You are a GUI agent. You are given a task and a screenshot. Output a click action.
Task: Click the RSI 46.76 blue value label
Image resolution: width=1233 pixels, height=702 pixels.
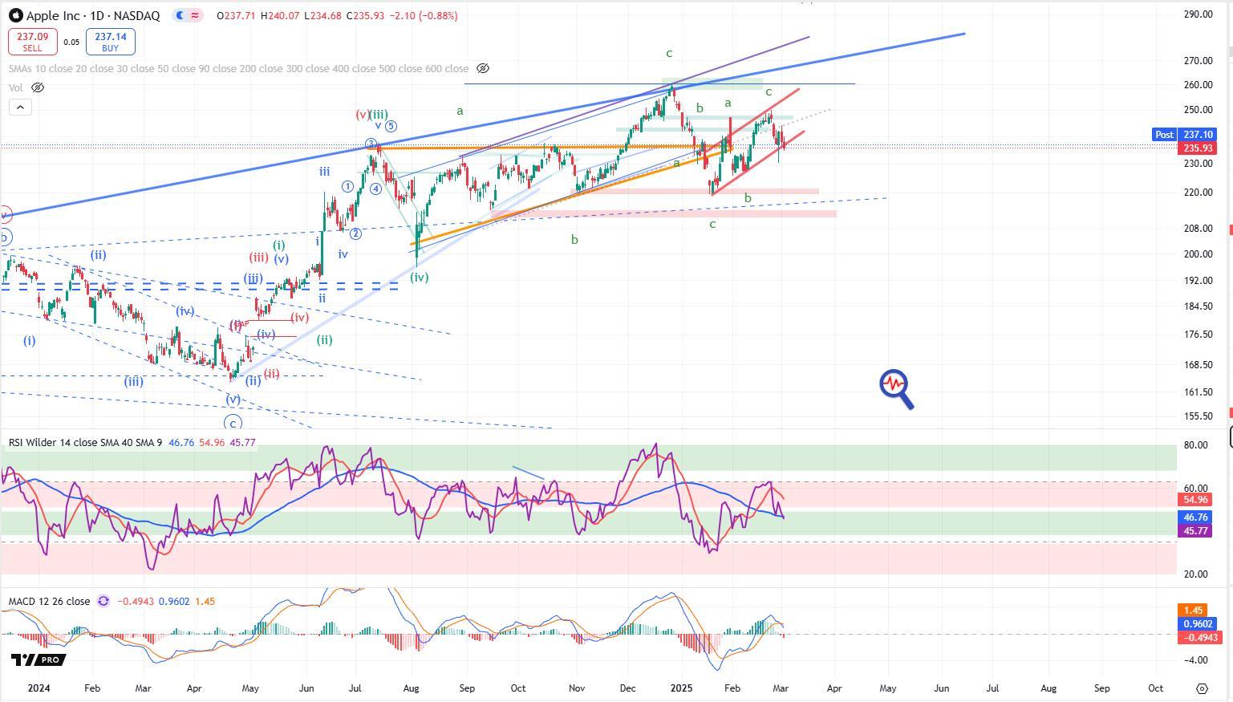(x=1196, y=518)
